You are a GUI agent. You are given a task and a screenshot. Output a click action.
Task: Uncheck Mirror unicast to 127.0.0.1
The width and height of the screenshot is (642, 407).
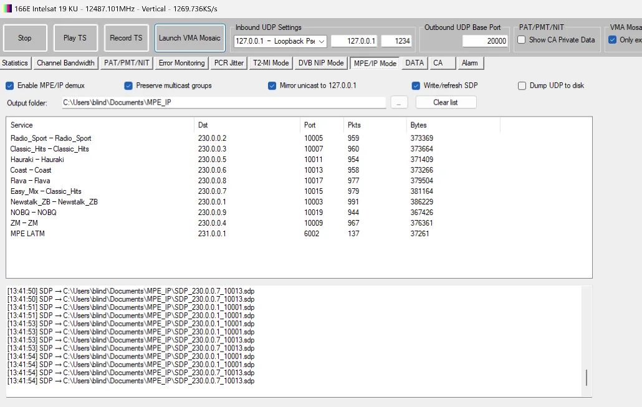click(x=272, y=85)
